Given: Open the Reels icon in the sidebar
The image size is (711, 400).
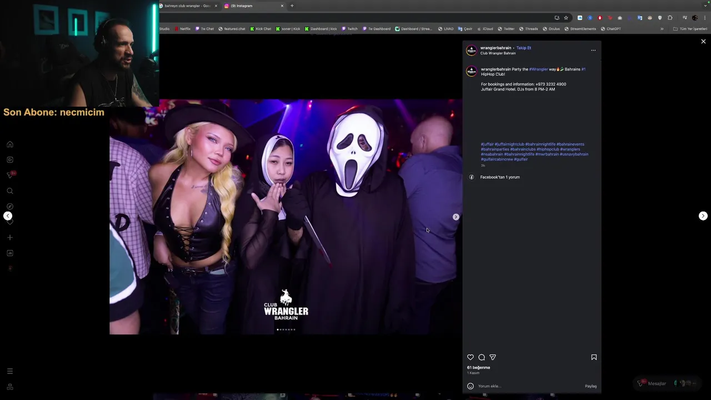Looking at the screenshot, I should (10, 160).
